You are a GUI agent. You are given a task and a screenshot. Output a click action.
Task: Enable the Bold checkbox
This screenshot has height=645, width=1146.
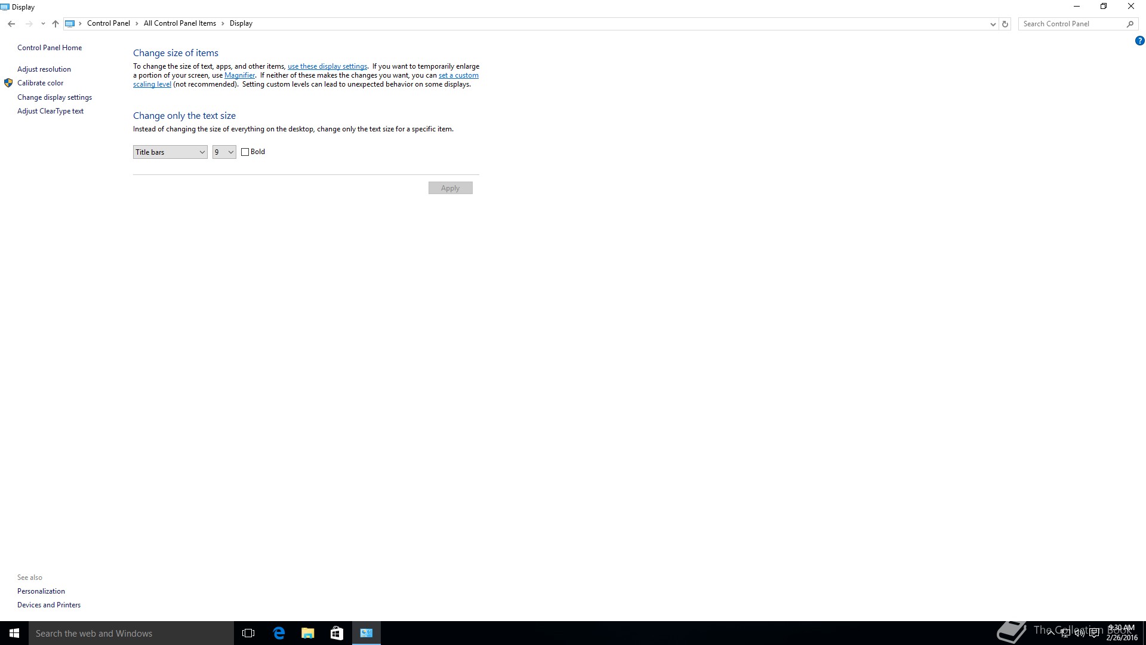tap(245, 152)
